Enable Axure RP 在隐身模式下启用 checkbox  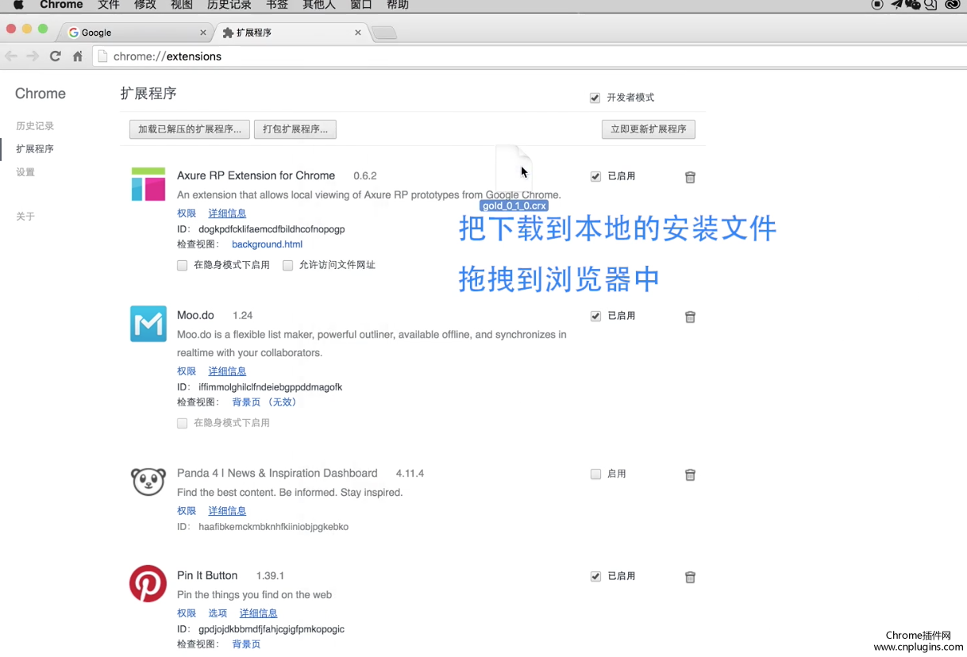[x=182, y=265]
